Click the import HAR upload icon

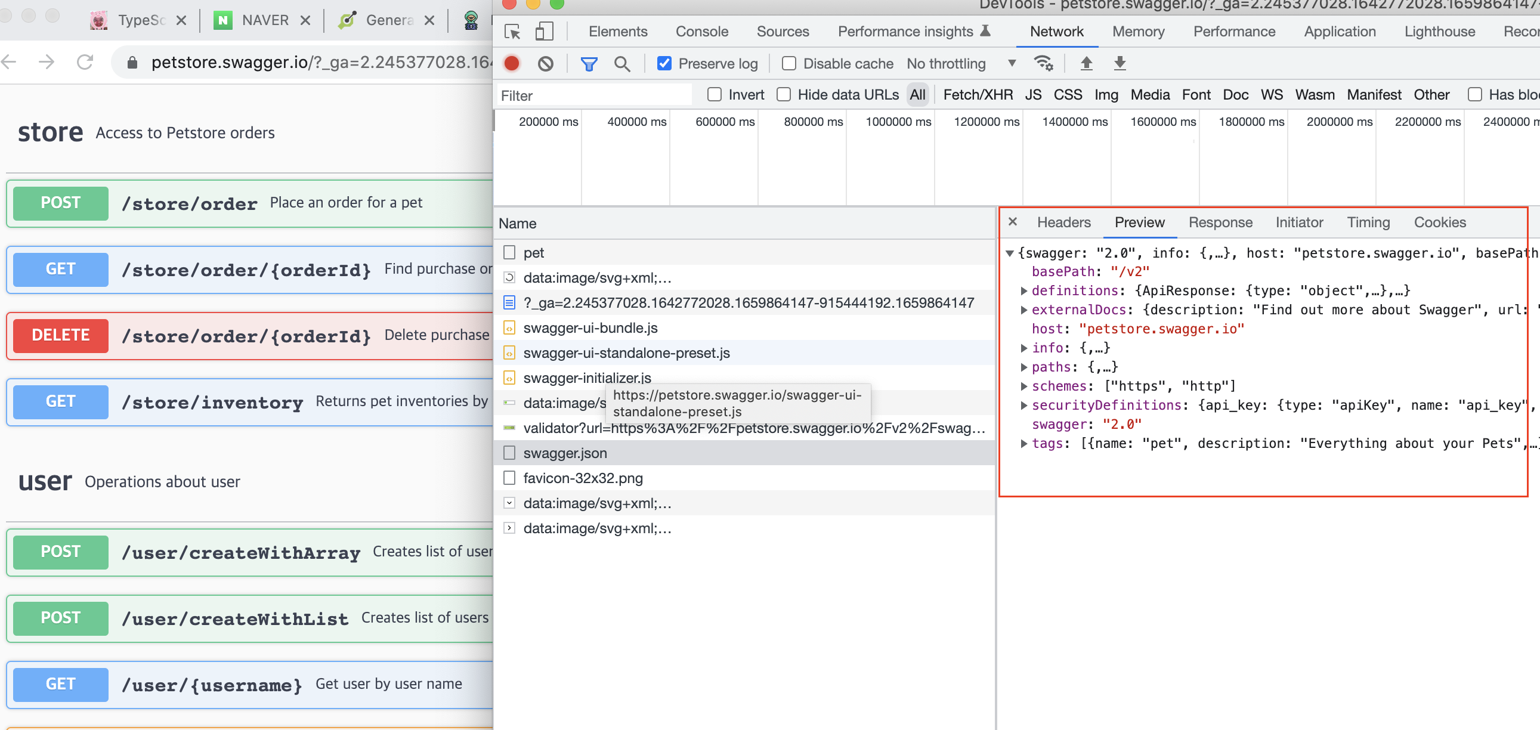pyautogui.click(x=1086, y=63)
